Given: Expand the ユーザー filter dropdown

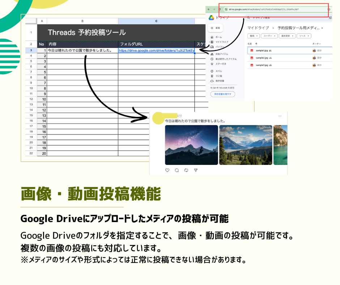Looking at the screenshot, I should [x=269, y=36].
